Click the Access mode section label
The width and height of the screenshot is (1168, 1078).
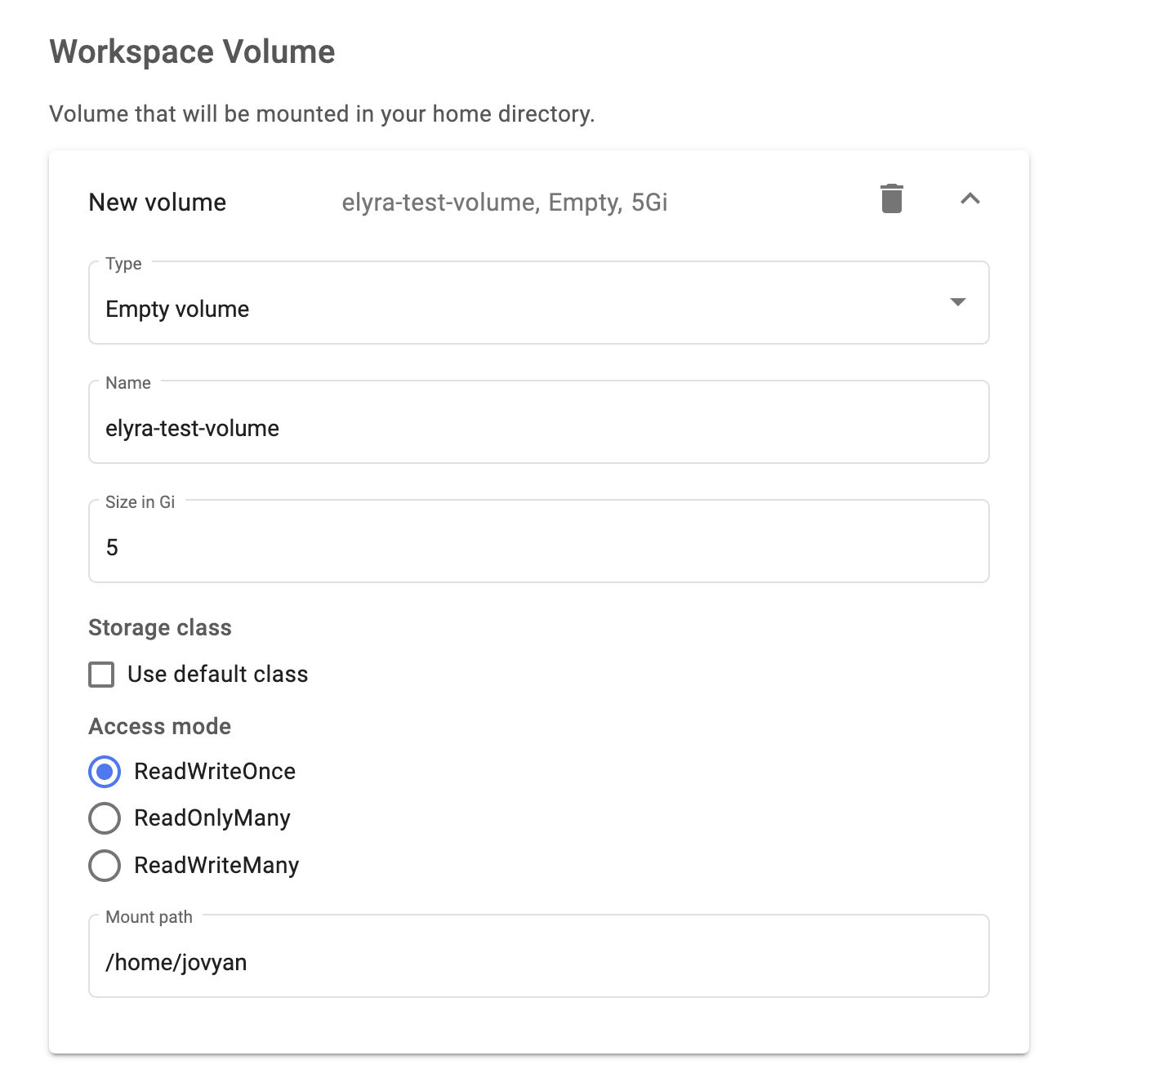pos(159,726)
